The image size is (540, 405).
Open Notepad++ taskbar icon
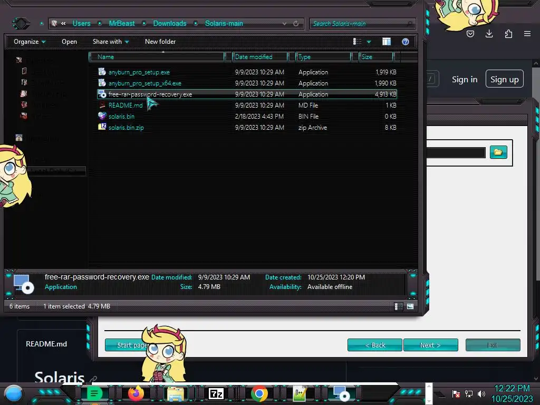[x=300, y=393]
